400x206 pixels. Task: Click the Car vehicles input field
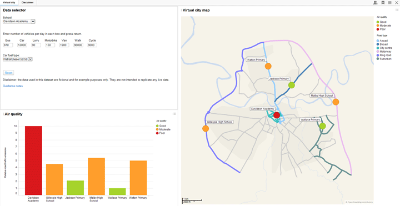[22, 45]
